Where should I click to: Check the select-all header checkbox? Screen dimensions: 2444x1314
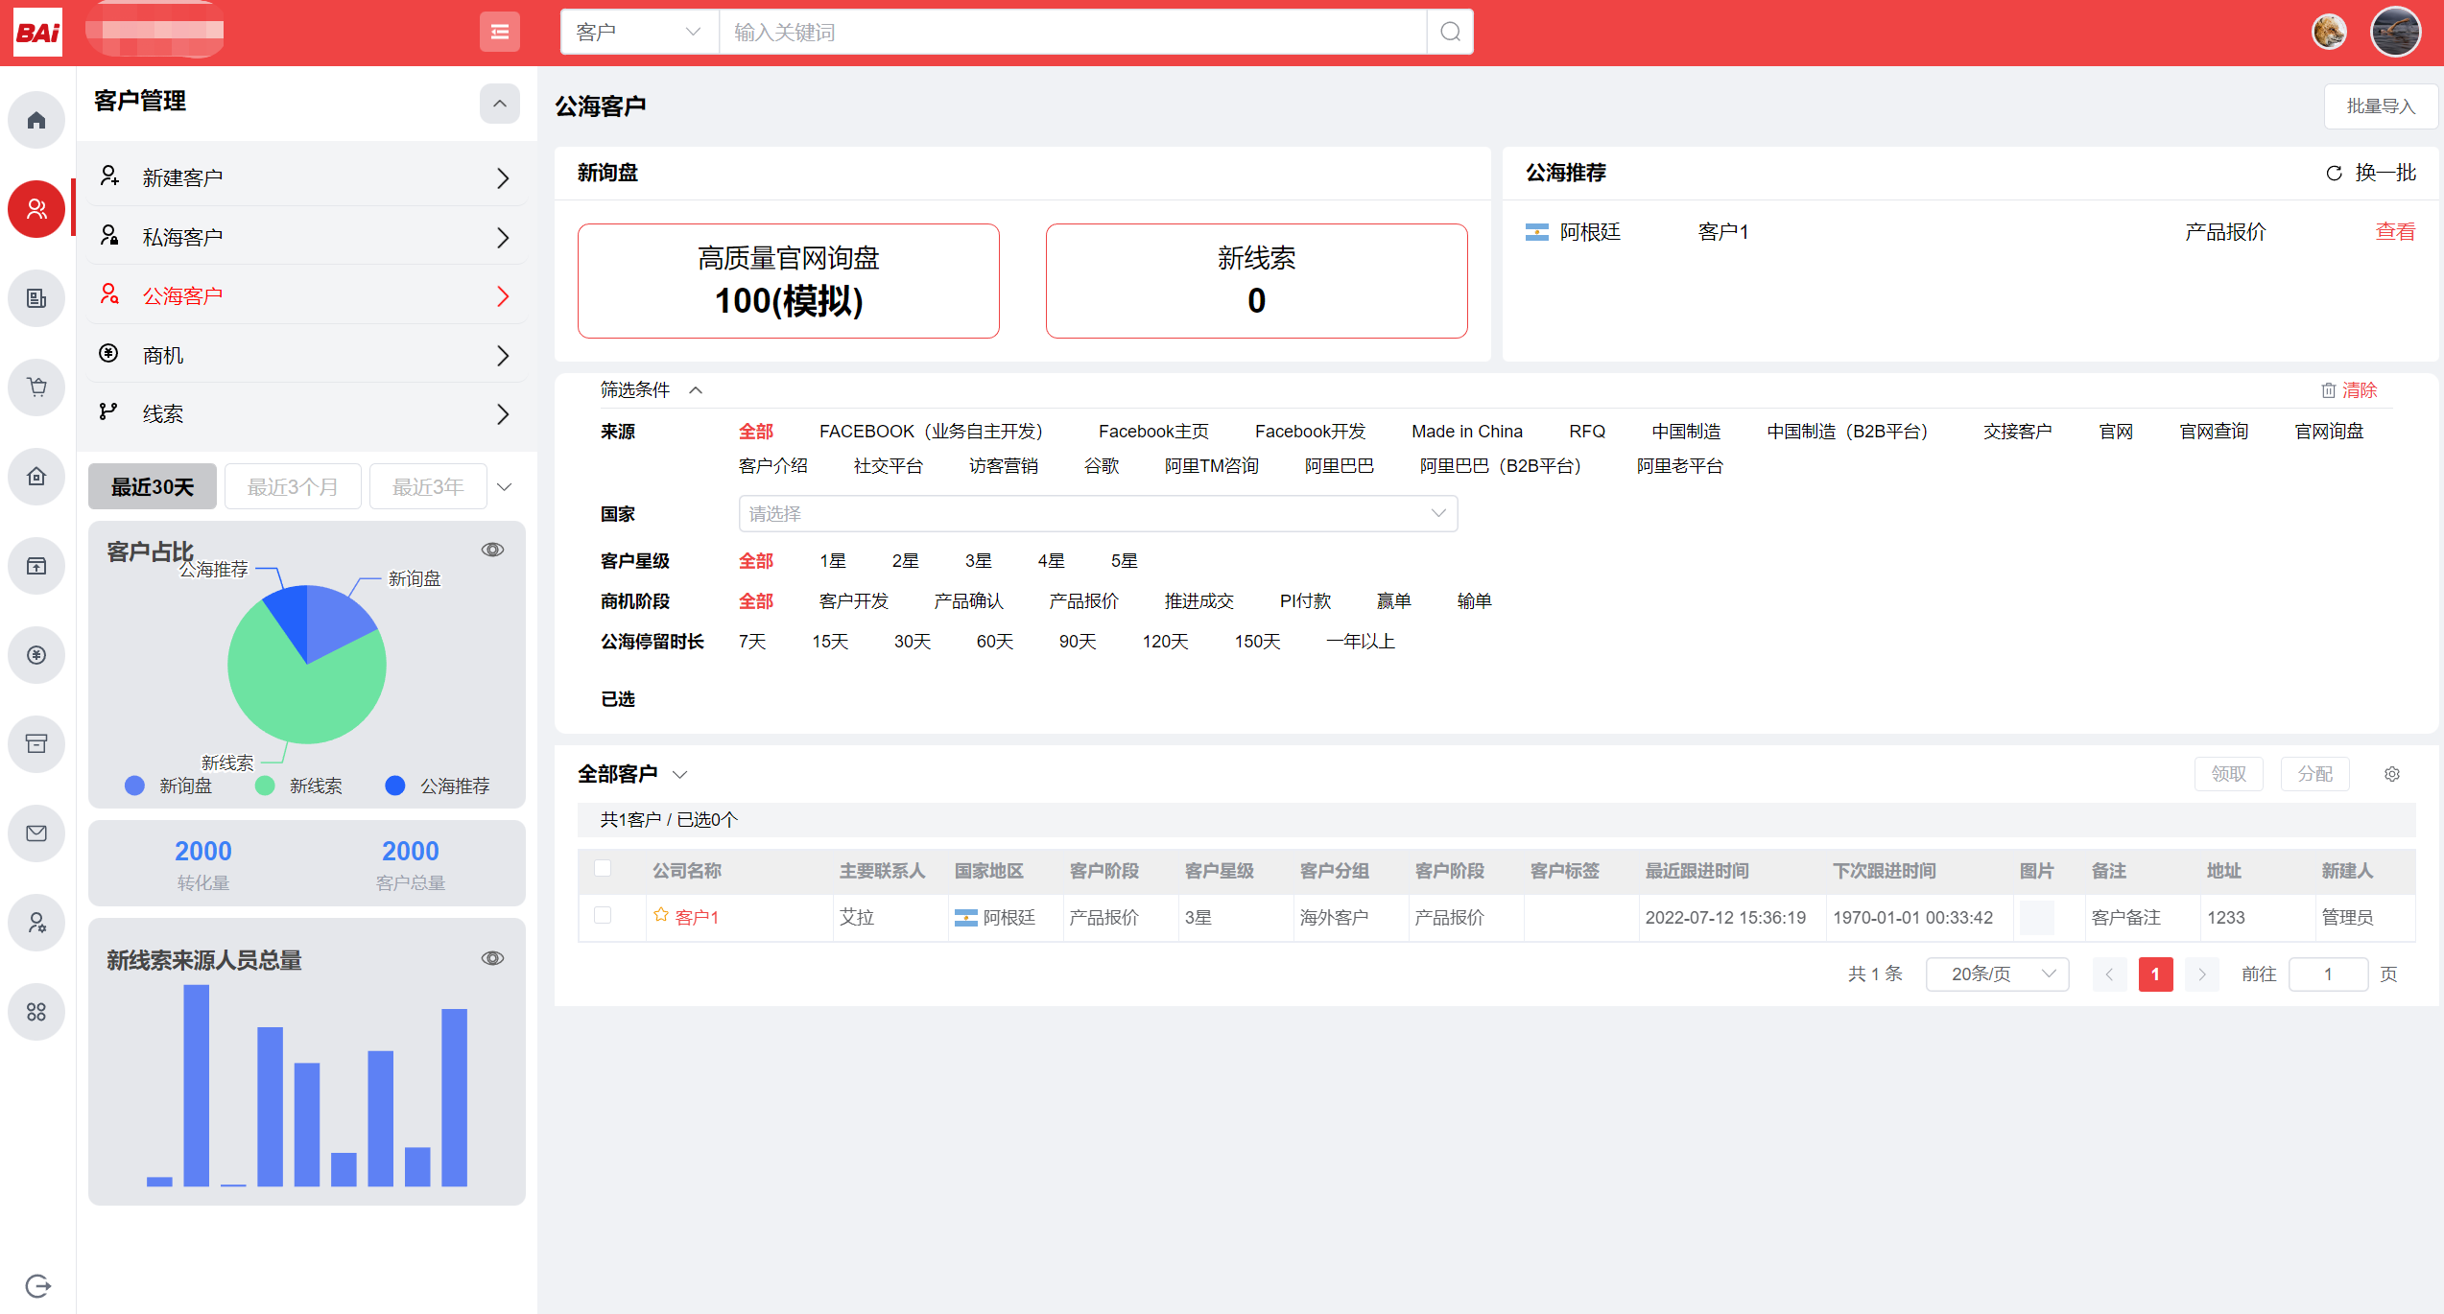click(x=603, y=868)
